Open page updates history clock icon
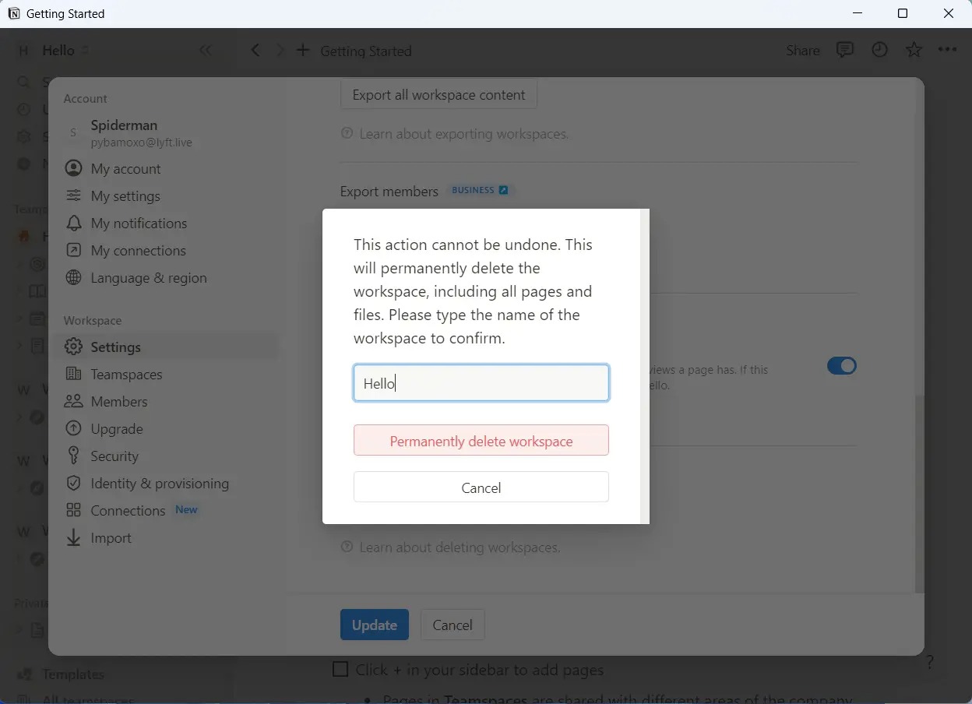This screenshot has width=972, height=704. 879,50
